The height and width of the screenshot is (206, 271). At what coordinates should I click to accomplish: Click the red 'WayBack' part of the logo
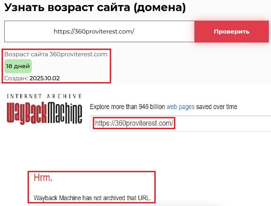click(x=27, y=113)
